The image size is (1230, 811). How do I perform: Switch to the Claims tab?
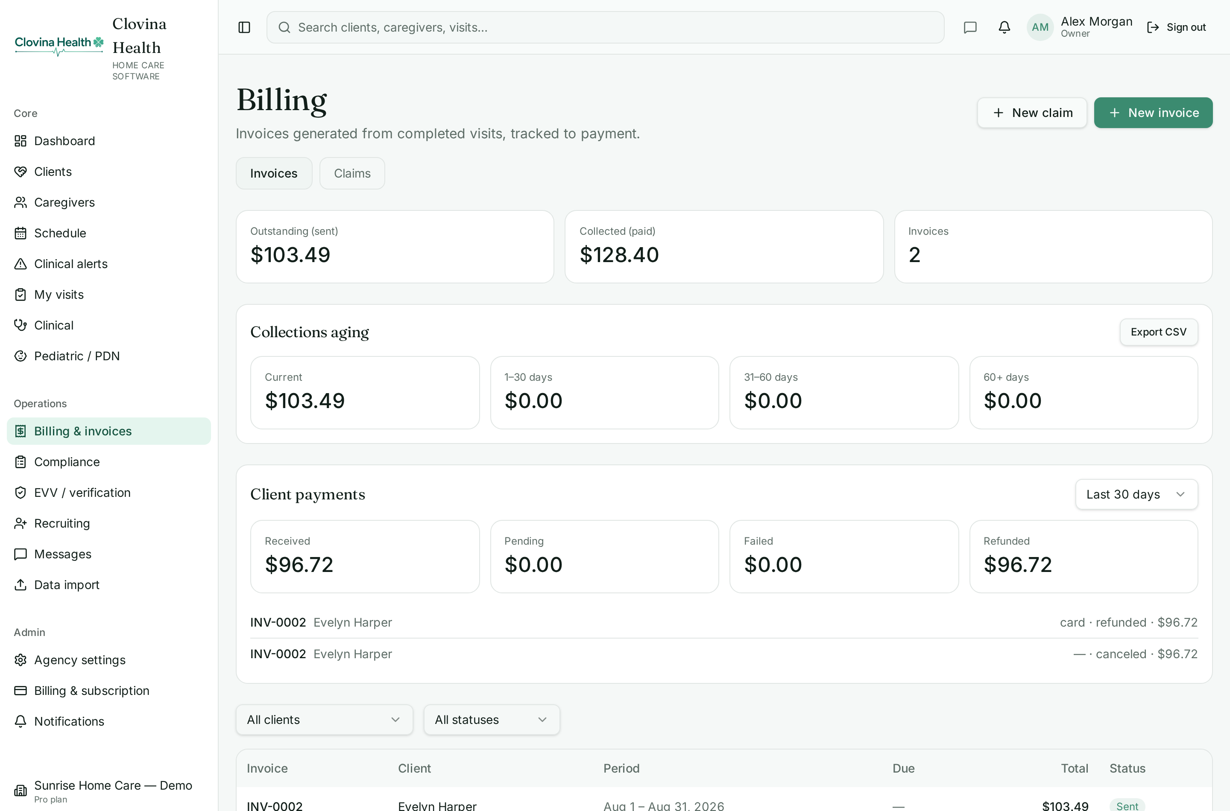point(352,173)
